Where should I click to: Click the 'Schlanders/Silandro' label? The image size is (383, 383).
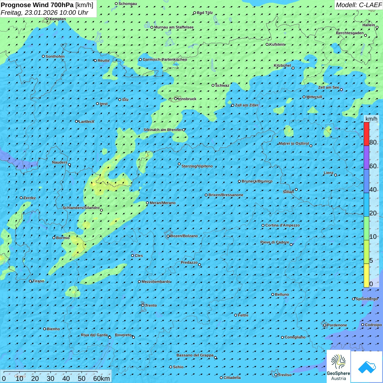point(81,208)
